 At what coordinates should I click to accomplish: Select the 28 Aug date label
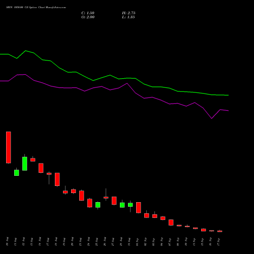(x=121, y=241)
